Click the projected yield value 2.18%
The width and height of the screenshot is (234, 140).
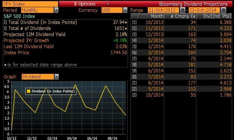pos(121,34)
